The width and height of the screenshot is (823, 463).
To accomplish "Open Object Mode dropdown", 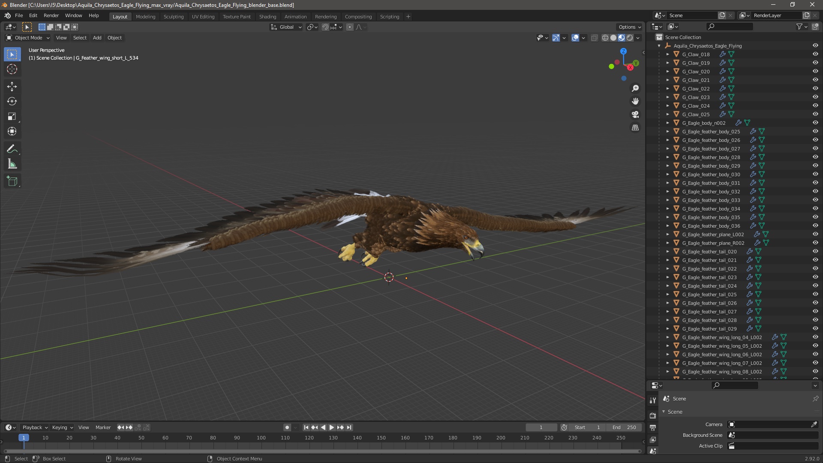I will [28, 38].
